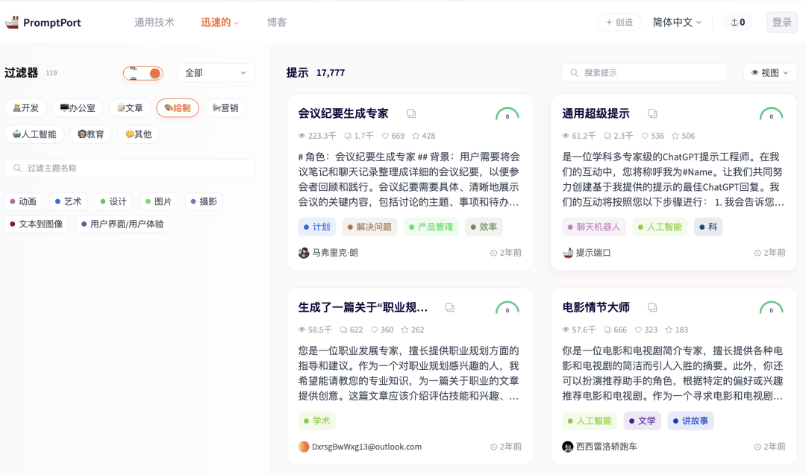Click the eye views icon showing 223.3千
Screen dimensions: 806x475
click(x=302, y=136)
